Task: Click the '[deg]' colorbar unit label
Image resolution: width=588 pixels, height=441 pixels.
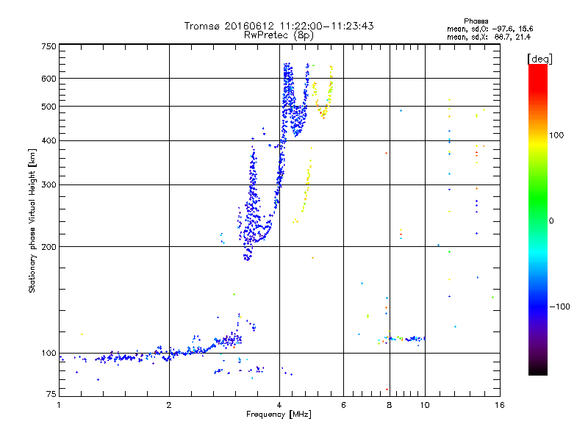Action: pyautogui.click(x=539, y=59)
